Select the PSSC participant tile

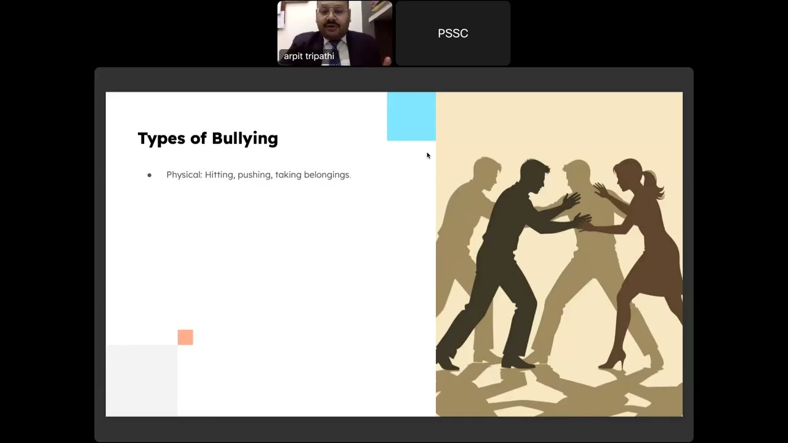453,33
